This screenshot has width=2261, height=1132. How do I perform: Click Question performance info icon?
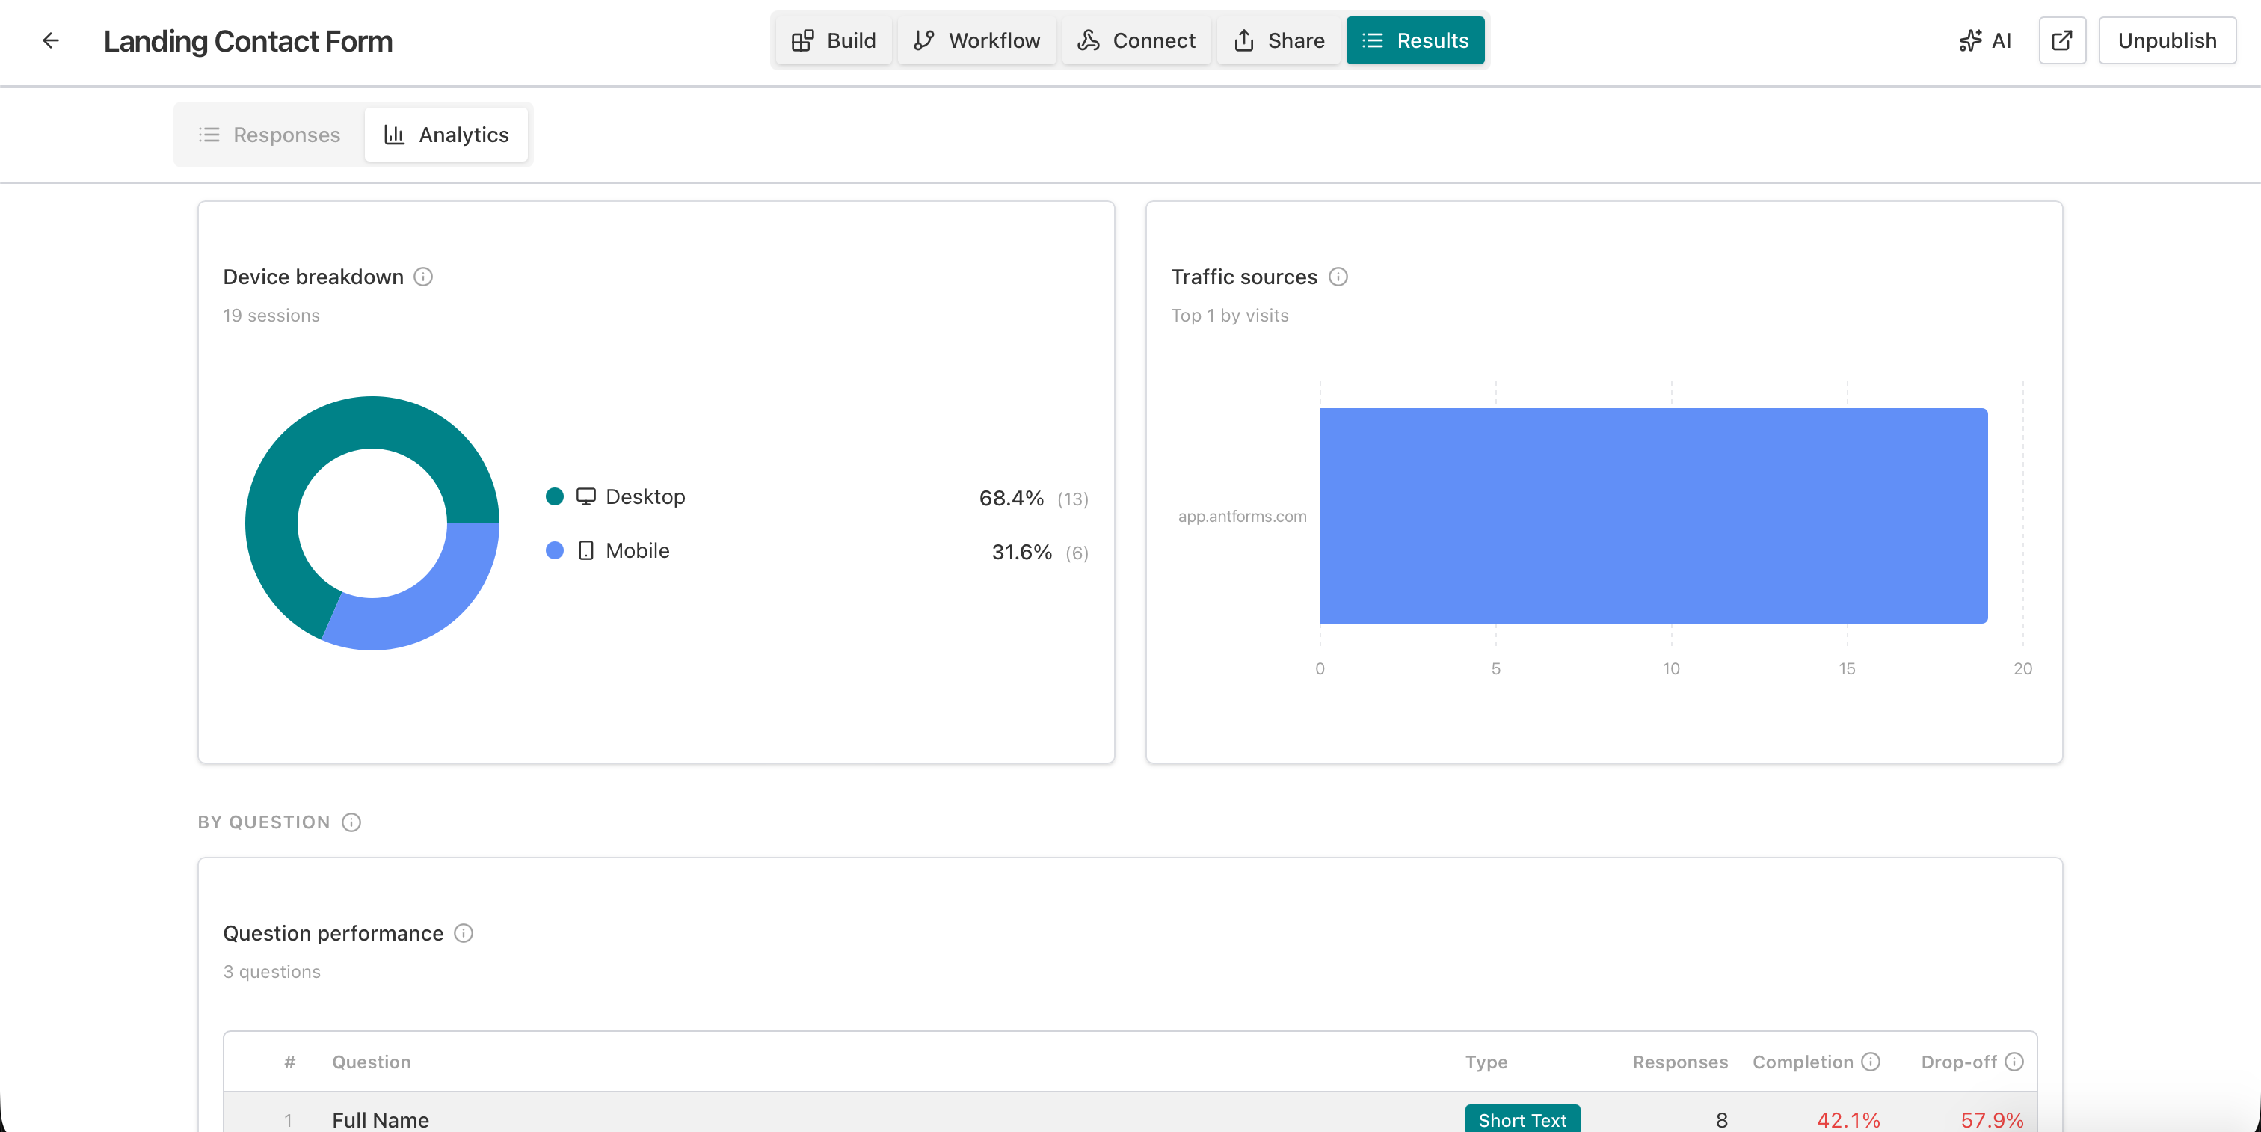point(464,934)
